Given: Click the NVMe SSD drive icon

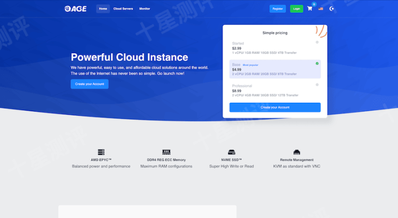Looking at the screenshot, I should click(232, 152).
